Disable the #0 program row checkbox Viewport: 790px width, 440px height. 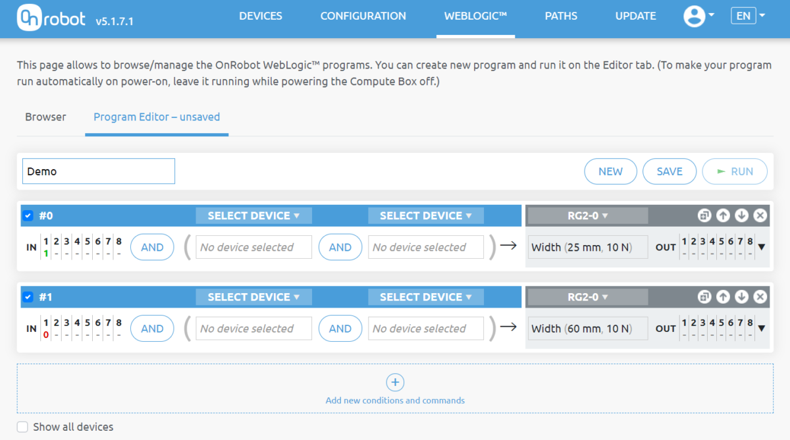28,215
